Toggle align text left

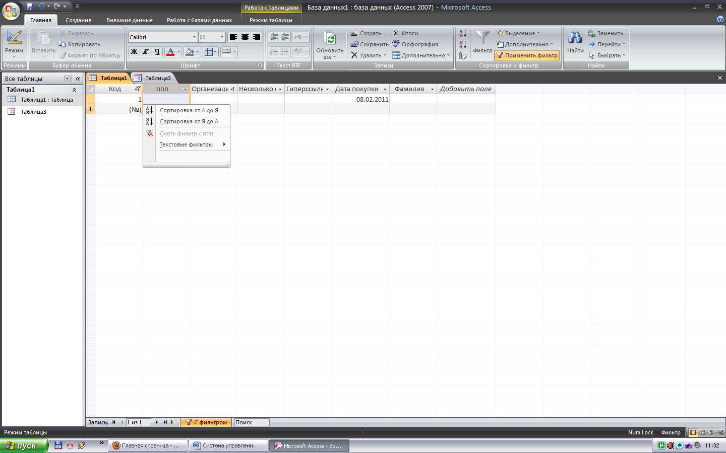[233, 37]
